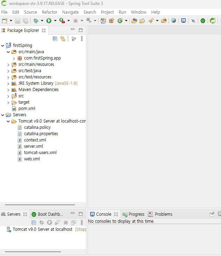
Task: Open the Run dropdown arrow
Action: 55,21
